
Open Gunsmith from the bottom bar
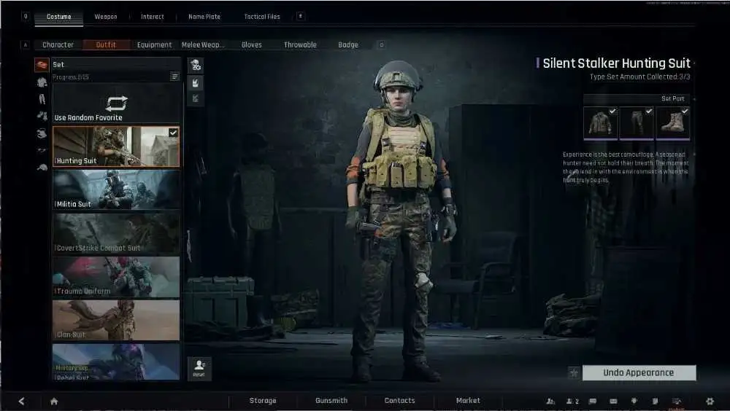(331, 401)
